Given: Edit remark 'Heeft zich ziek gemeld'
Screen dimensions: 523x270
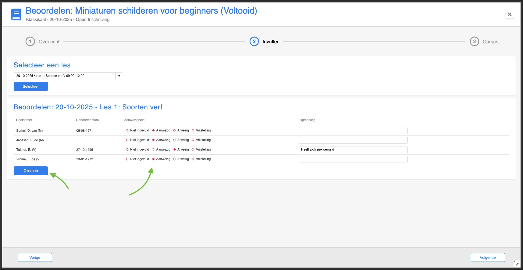Looking at the screenshot, I should [353, 150].
